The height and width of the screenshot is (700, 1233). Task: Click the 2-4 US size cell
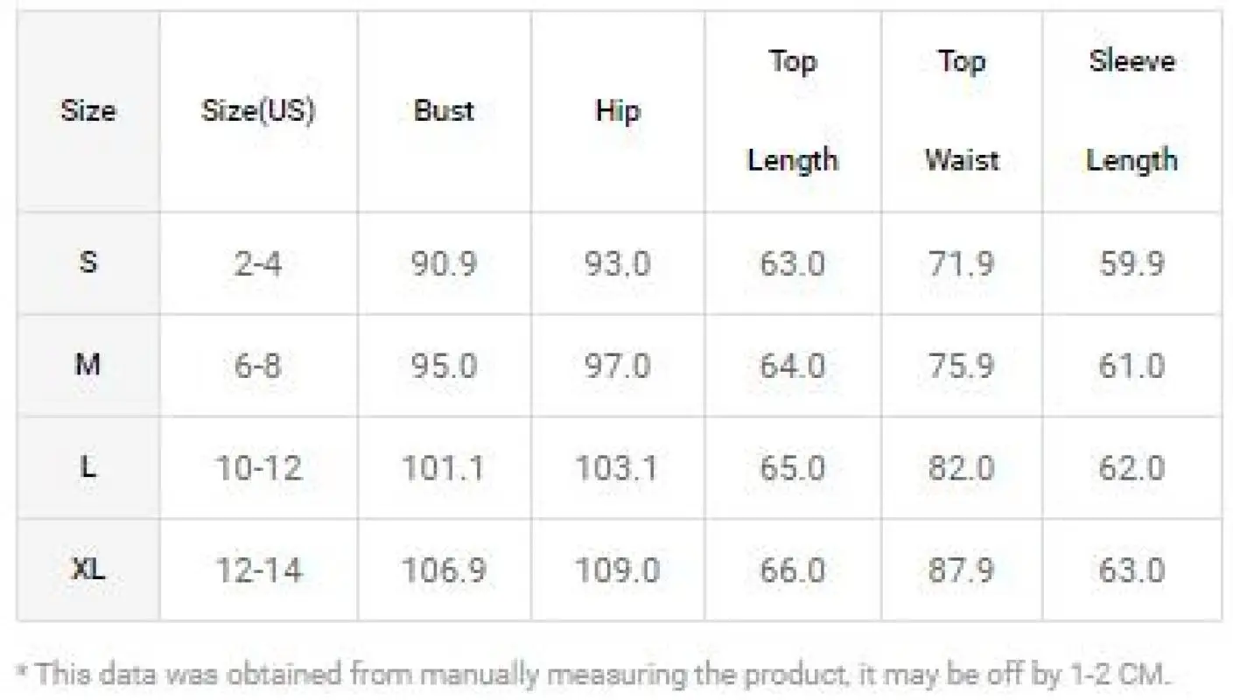(x=258, y=263)
